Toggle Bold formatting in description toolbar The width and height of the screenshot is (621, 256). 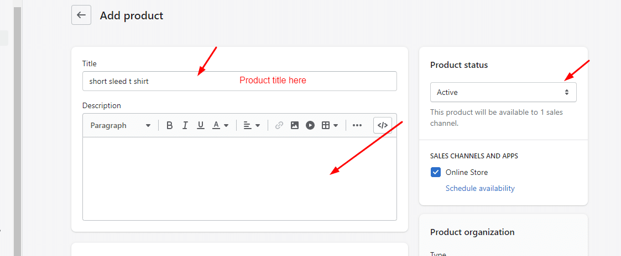[x=170, y=125]
